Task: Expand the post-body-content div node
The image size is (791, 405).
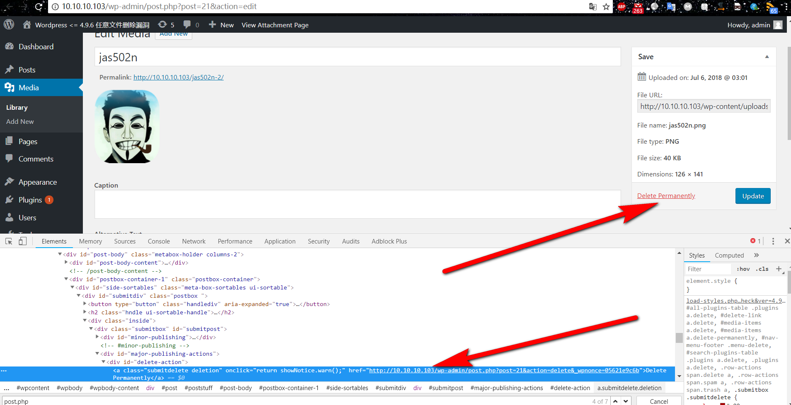Action: click(x=66, y=263)
